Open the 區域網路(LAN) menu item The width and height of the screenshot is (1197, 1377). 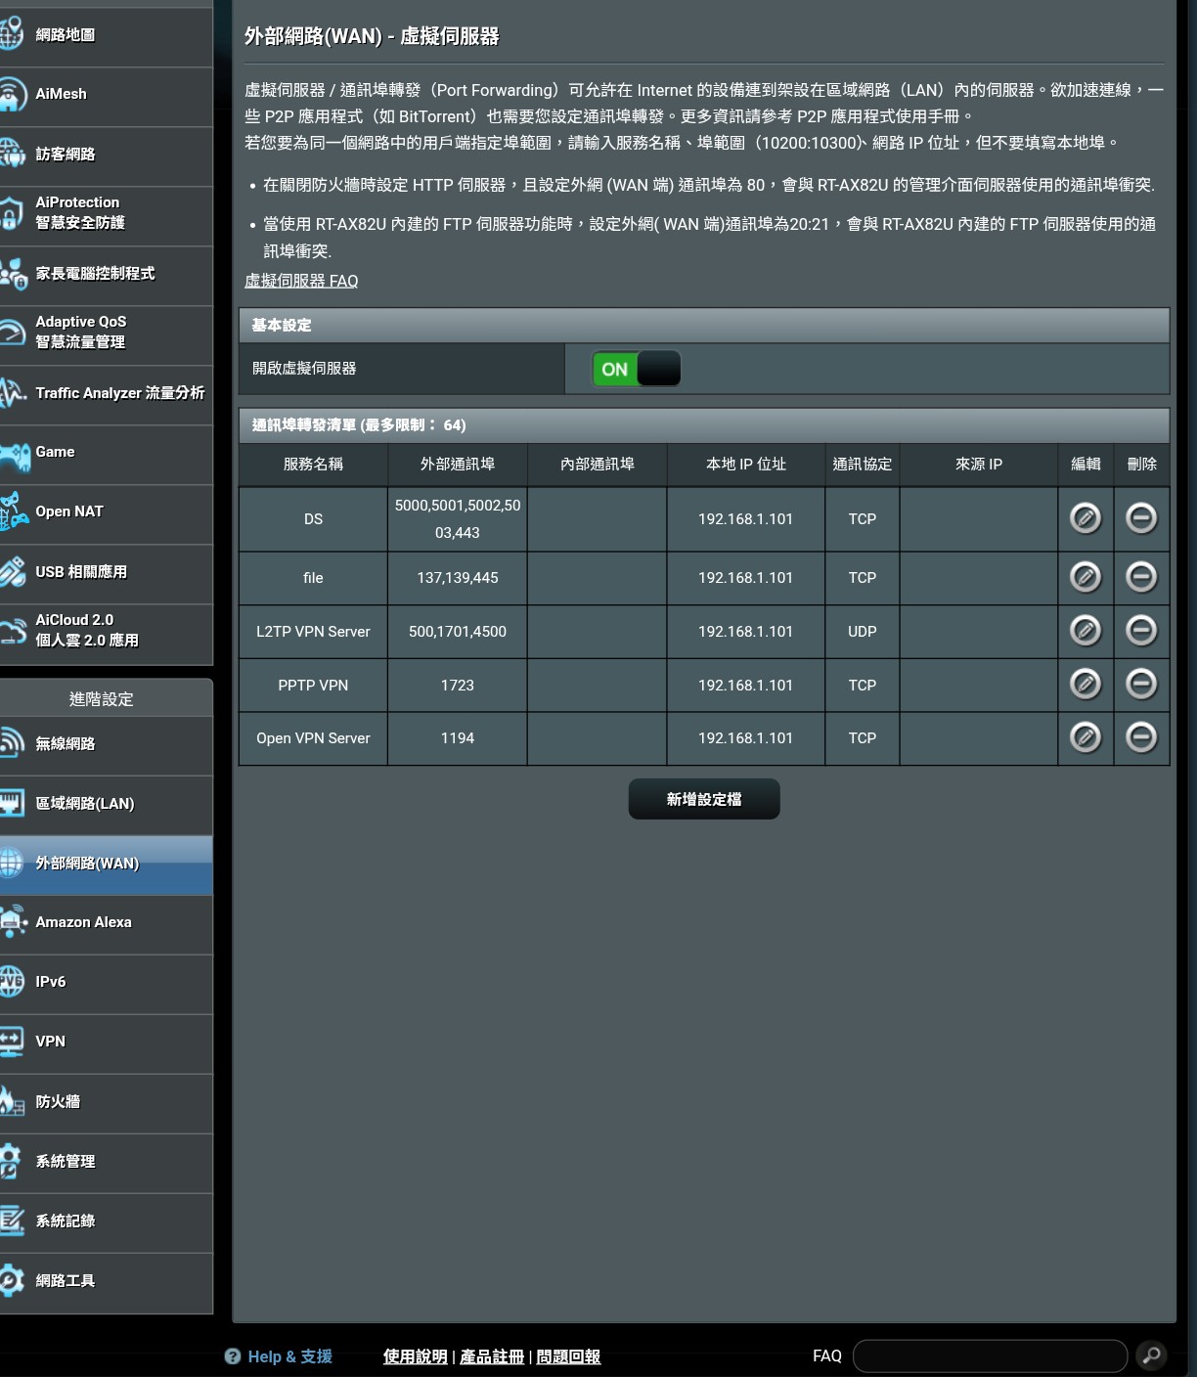[86, 803]
